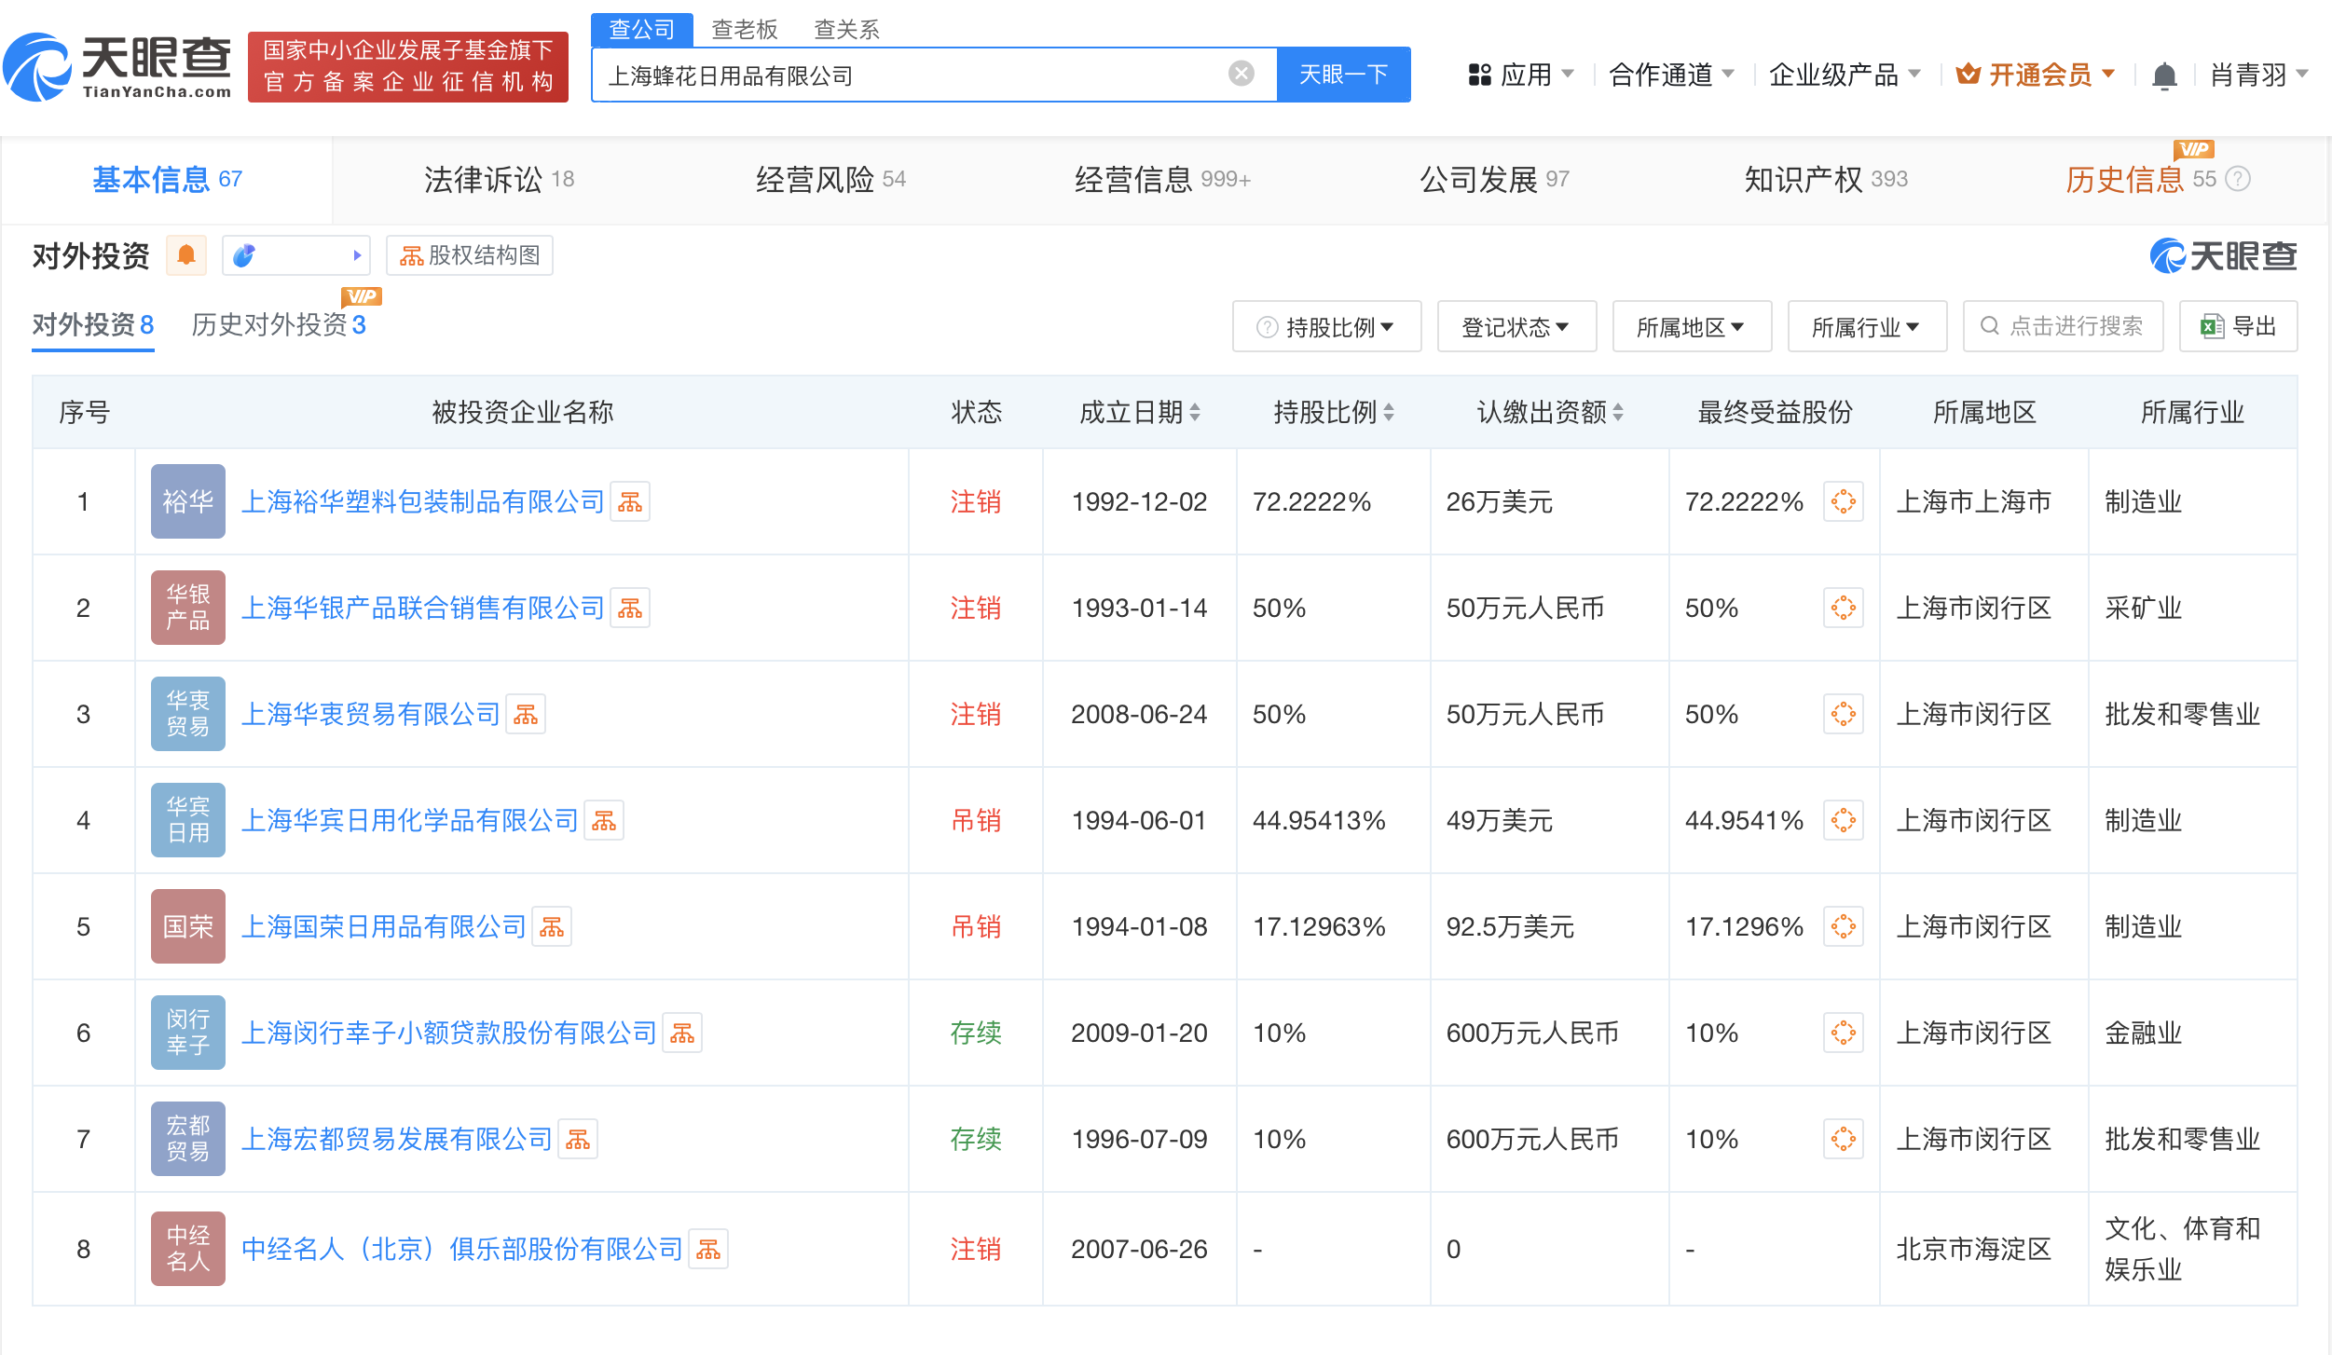Open the notifications bell in header

pos(2164,75)
